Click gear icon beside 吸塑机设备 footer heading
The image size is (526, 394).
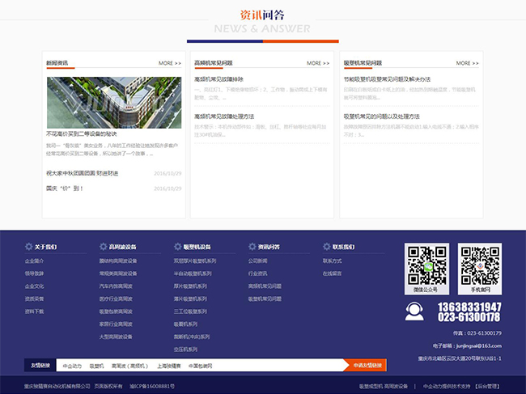(177, 247)
